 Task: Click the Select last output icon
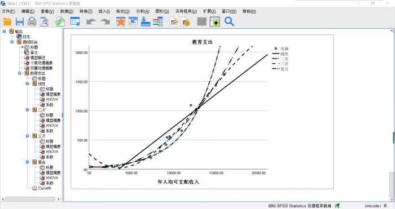[214, 22]
